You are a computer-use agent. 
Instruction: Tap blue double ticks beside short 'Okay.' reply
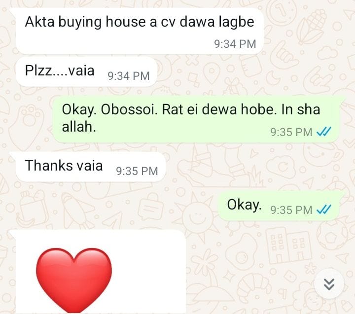[324, 209]
